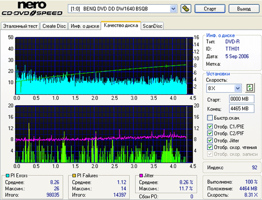Screen dimensions: 262x200
Task: Switch to the Эталонный тест tab
Action: [21, 26]
